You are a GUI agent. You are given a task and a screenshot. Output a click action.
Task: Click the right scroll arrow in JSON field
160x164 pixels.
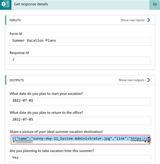[145, 142]
